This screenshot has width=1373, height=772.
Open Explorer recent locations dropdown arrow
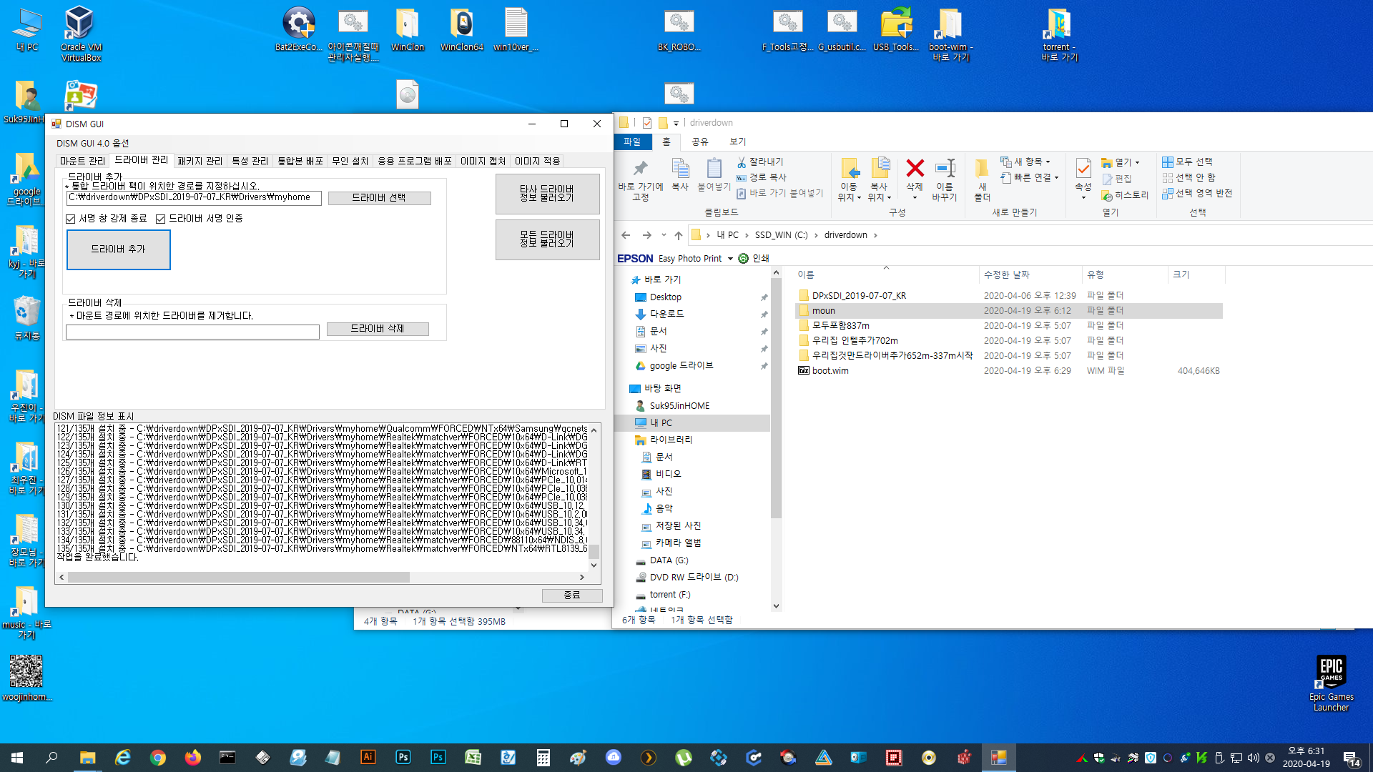(664, 235)
